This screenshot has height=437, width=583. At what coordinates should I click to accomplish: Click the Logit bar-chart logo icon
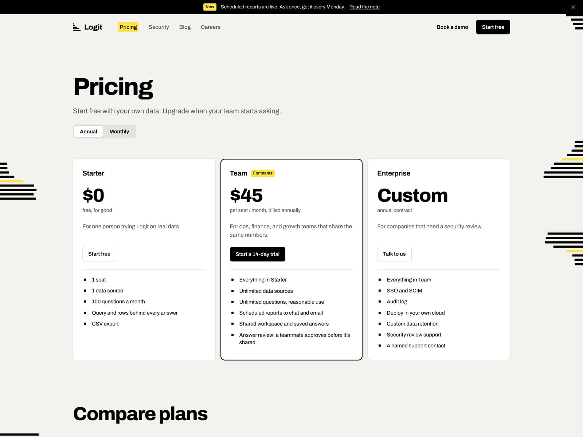(x=77, y=27)
